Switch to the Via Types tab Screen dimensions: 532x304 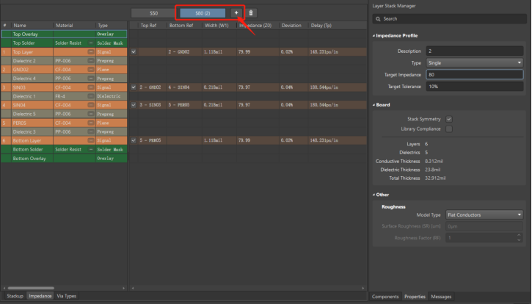pos(66,296)
